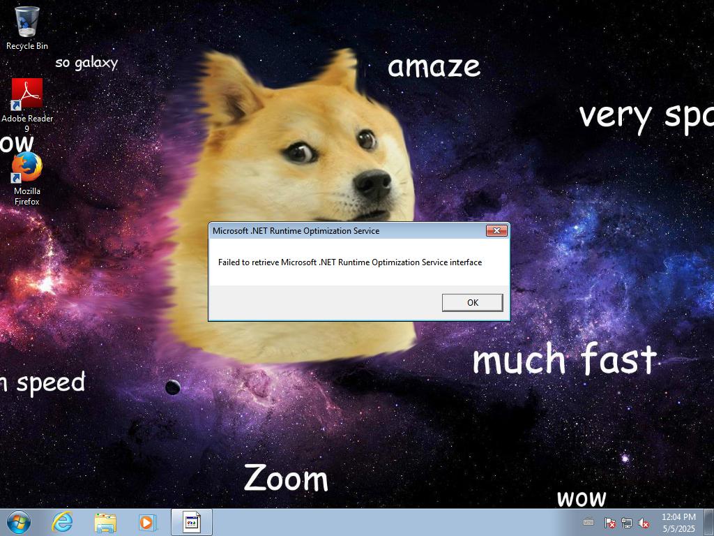This screenshot has height=536, width=714.
Task: Click the network status tray icon
Action: click(x=626, y=523)
